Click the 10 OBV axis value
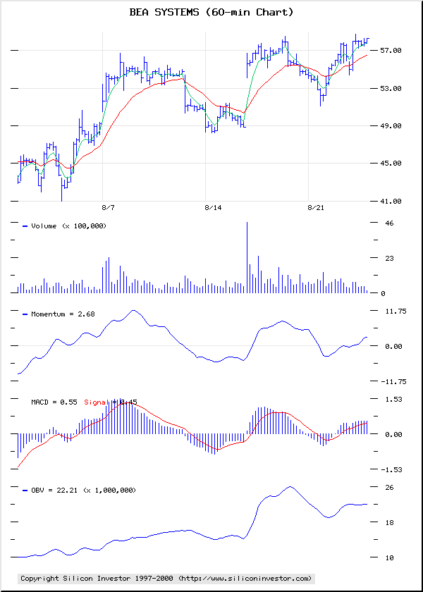This screenshot has width=423, height=592. [x=389, y=557]
